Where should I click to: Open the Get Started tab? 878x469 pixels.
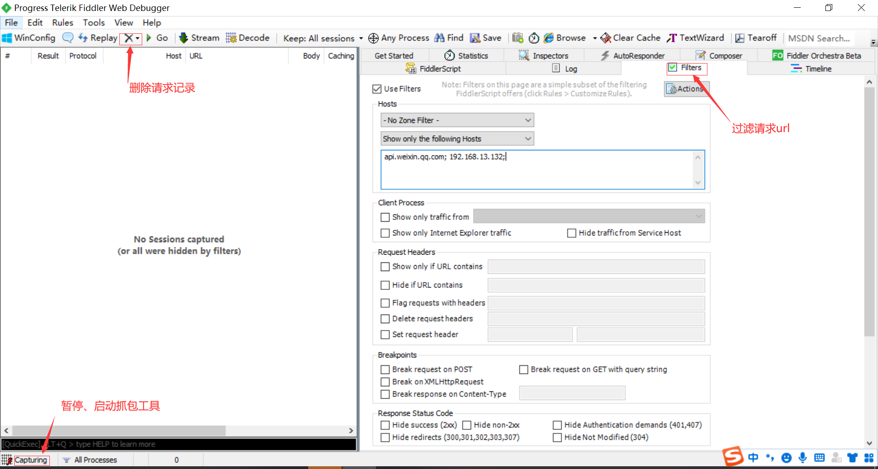pyautogui.click(x=394, y=55)
